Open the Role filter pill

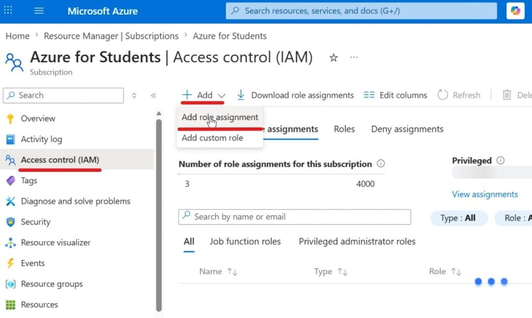pyautogui.click(x=513, y=218)
